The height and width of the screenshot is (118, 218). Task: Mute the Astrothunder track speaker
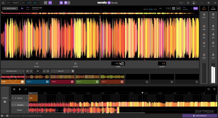pyautogui.click(x=13, y=104)
